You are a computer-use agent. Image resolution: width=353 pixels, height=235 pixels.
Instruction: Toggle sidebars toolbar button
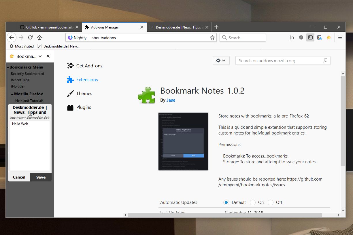[x=310, y=37]
